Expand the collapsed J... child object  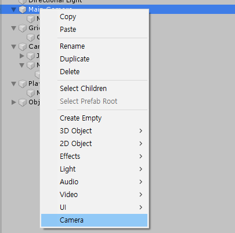(x=22, y=56)
